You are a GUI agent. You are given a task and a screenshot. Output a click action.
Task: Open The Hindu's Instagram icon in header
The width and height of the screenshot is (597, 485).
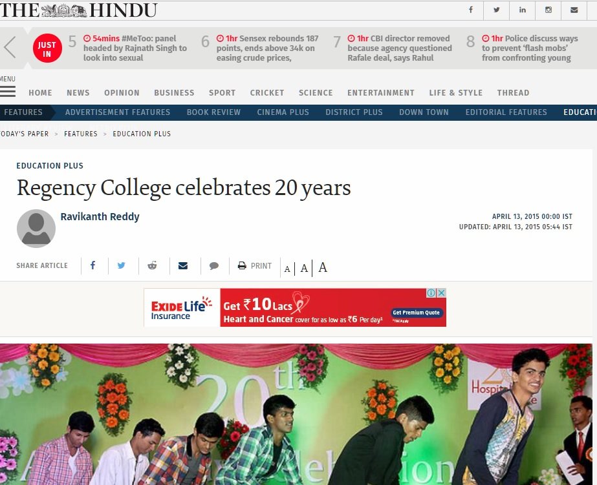coord(548,10)
